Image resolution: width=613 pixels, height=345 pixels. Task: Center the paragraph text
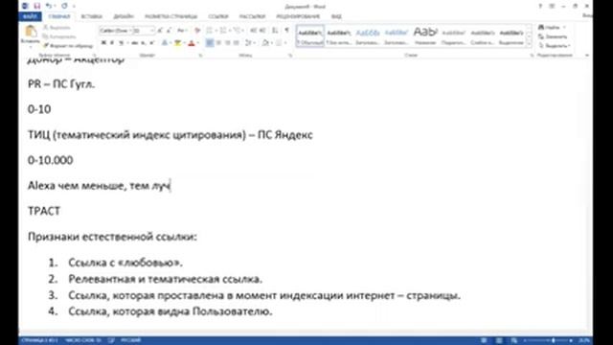(218, 42)
